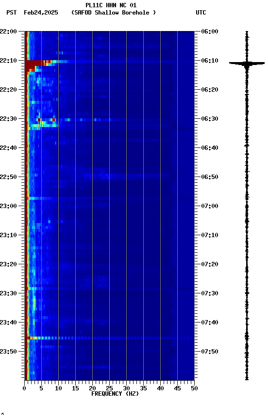This screenshot has height=419, width=268.
Task: Click the 35 Hz frequency tick label
Action: click(x=143, y=388)
